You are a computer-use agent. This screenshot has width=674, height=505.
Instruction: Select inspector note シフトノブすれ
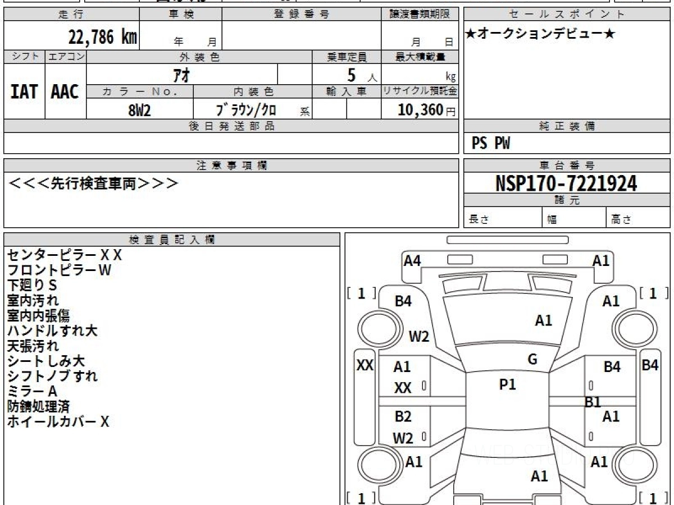pos(52,377)
